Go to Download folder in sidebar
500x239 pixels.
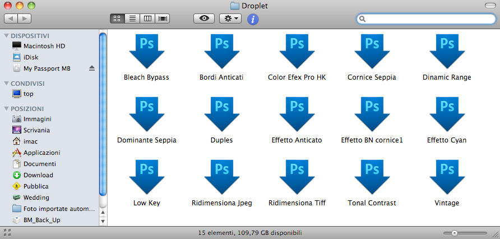[38, 175]
